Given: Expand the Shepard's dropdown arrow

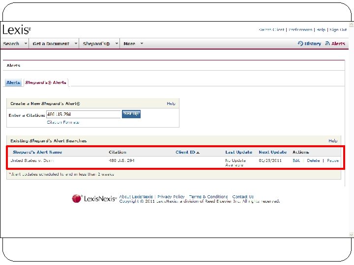Looking at the screenshot, I should tap(117, 43).
